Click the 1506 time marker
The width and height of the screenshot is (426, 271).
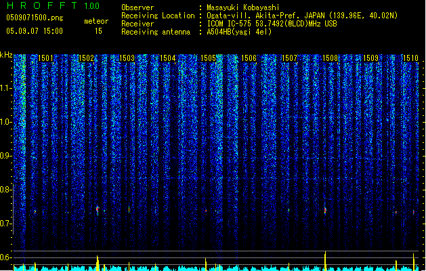tap(249, 58)
